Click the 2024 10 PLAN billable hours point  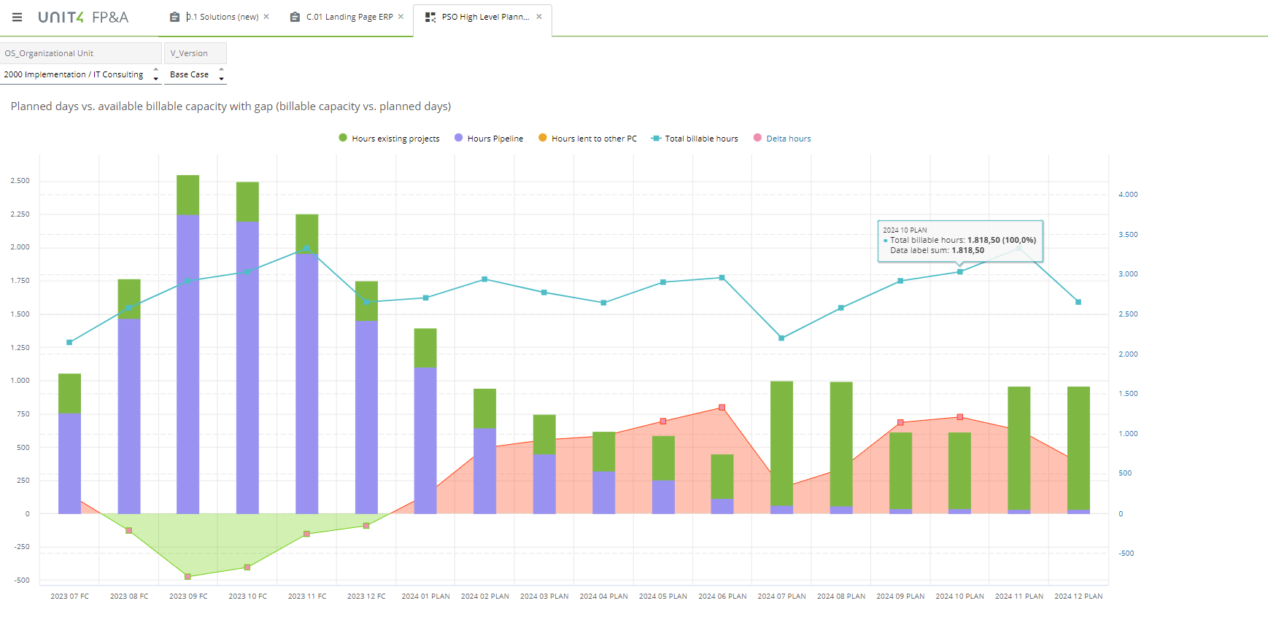pyautogui.click(x=959, y=272)
